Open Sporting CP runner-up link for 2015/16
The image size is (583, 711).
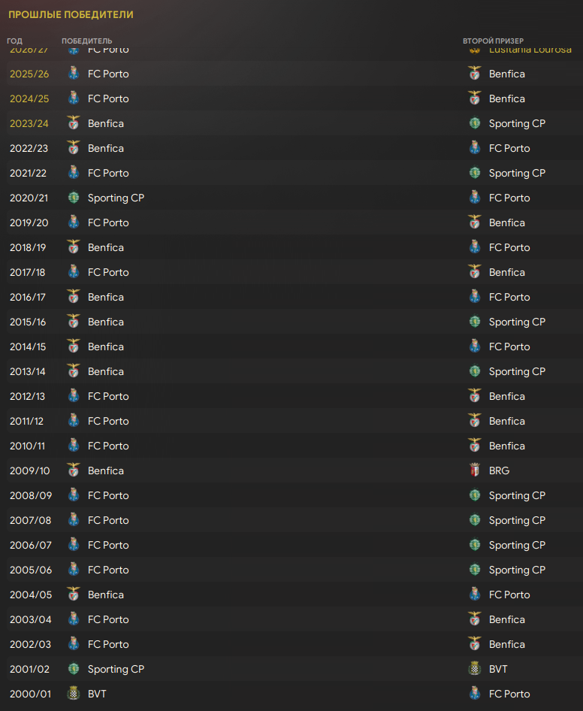point(518,322)
